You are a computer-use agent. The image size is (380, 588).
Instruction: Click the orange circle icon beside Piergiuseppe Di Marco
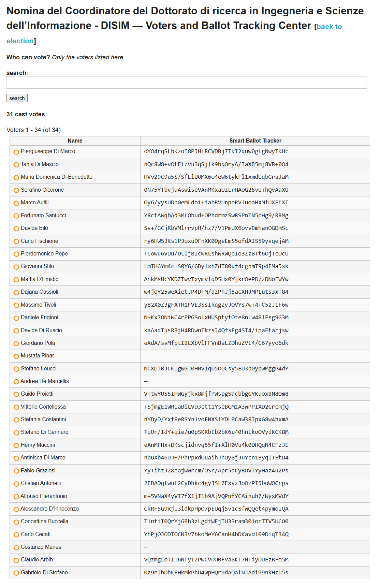click(x=16, y=152)
